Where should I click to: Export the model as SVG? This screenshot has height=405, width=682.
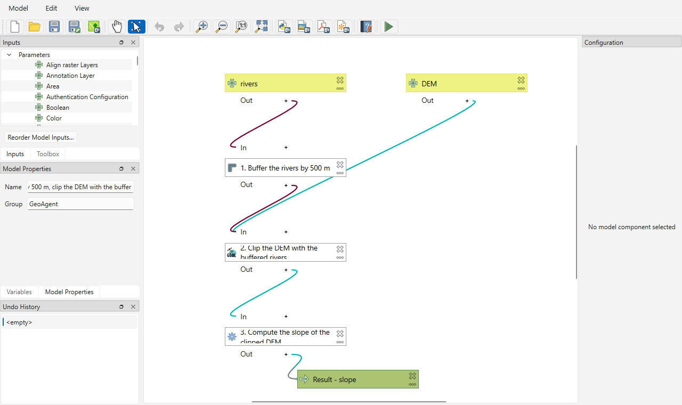coord(344,27)
